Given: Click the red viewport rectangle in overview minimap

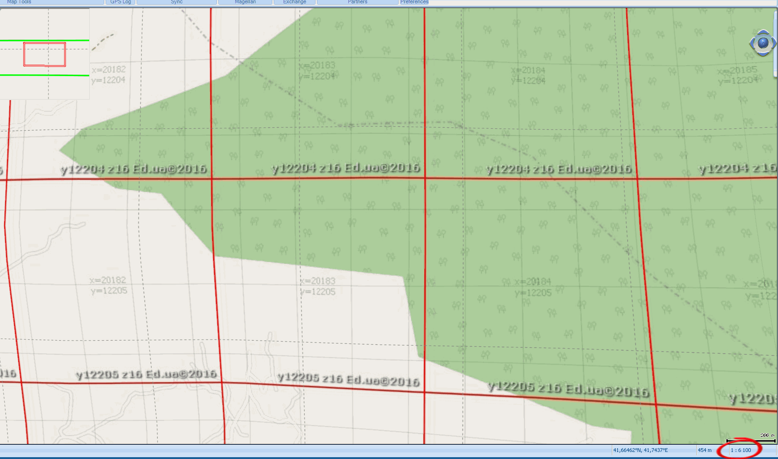Looking at the screenshot, I should 45,54.
